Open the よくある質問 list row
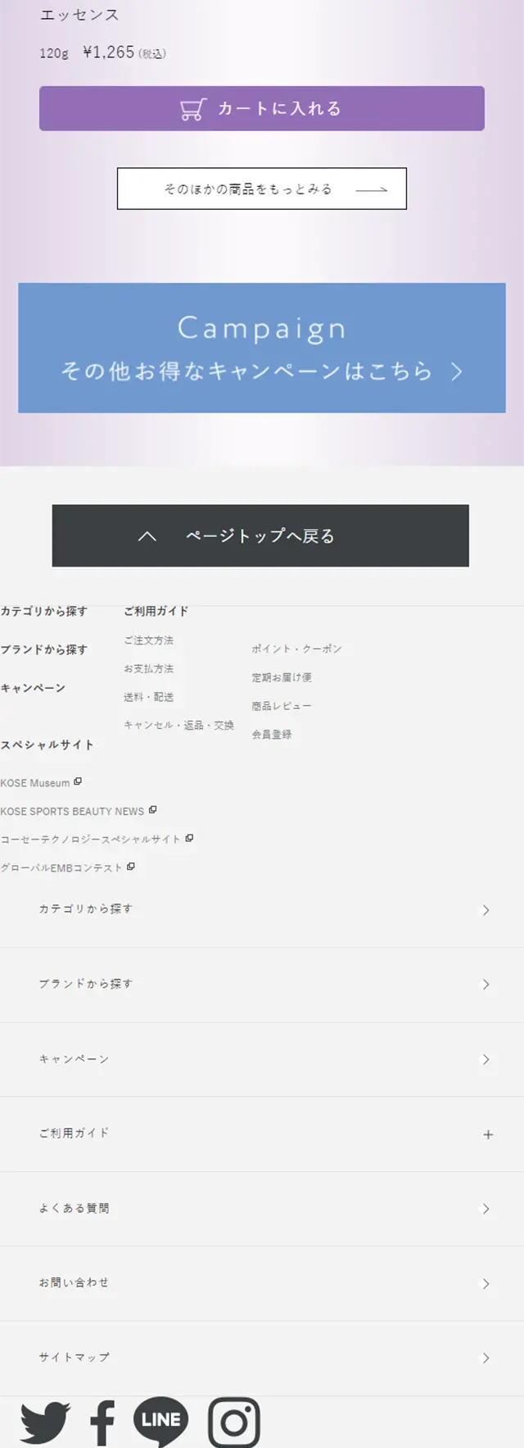 tap(262, 1209)
